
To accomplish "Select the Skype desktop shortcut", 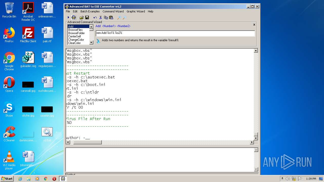I will [x=9, y=109].
